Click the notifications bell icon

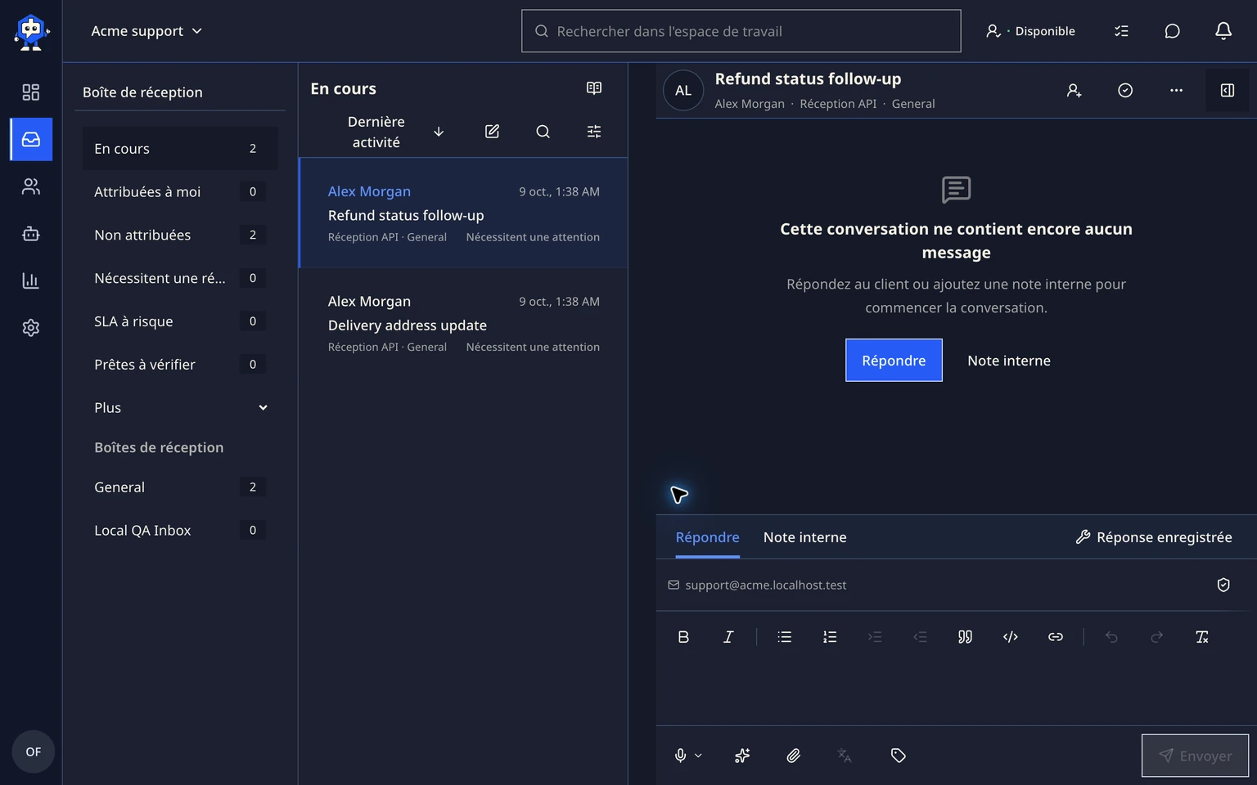click(1223, 31)
